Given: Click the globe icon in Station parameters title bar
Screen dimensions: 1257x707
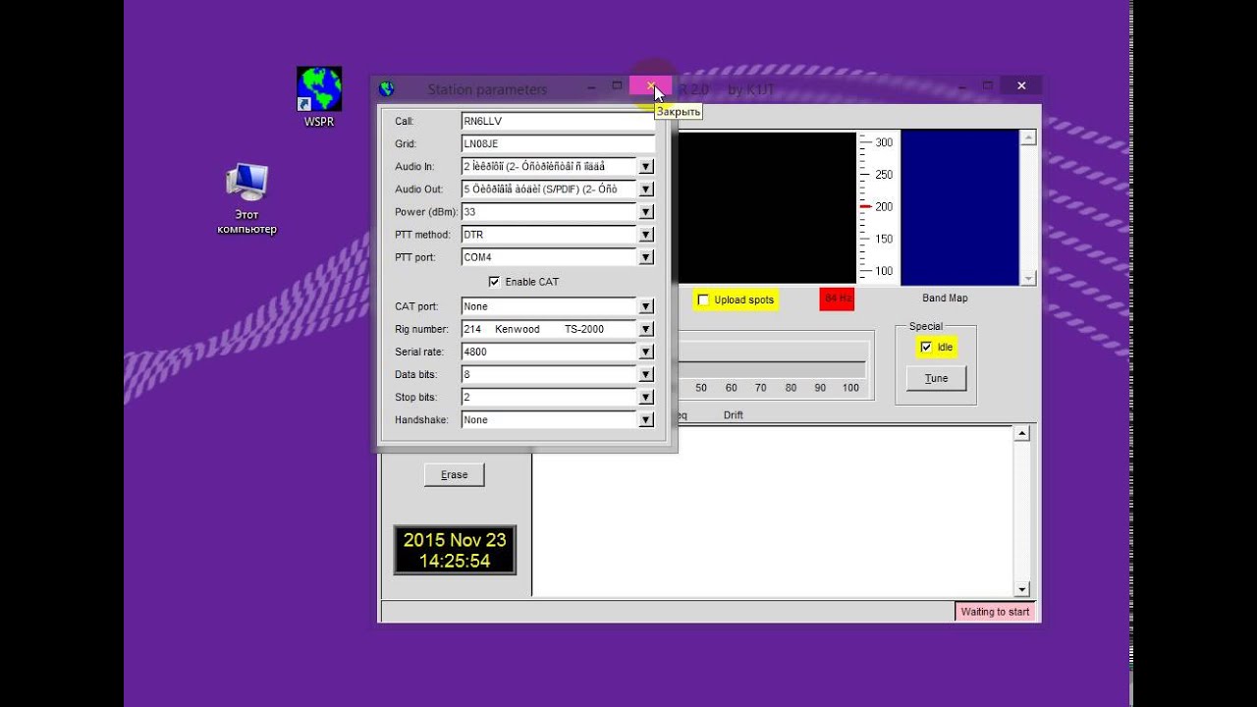Looking at the screenshot, I should point(387,89).
